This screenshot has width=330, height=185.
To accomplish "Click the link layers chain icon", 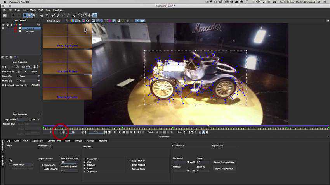I will tap(75, 15).
